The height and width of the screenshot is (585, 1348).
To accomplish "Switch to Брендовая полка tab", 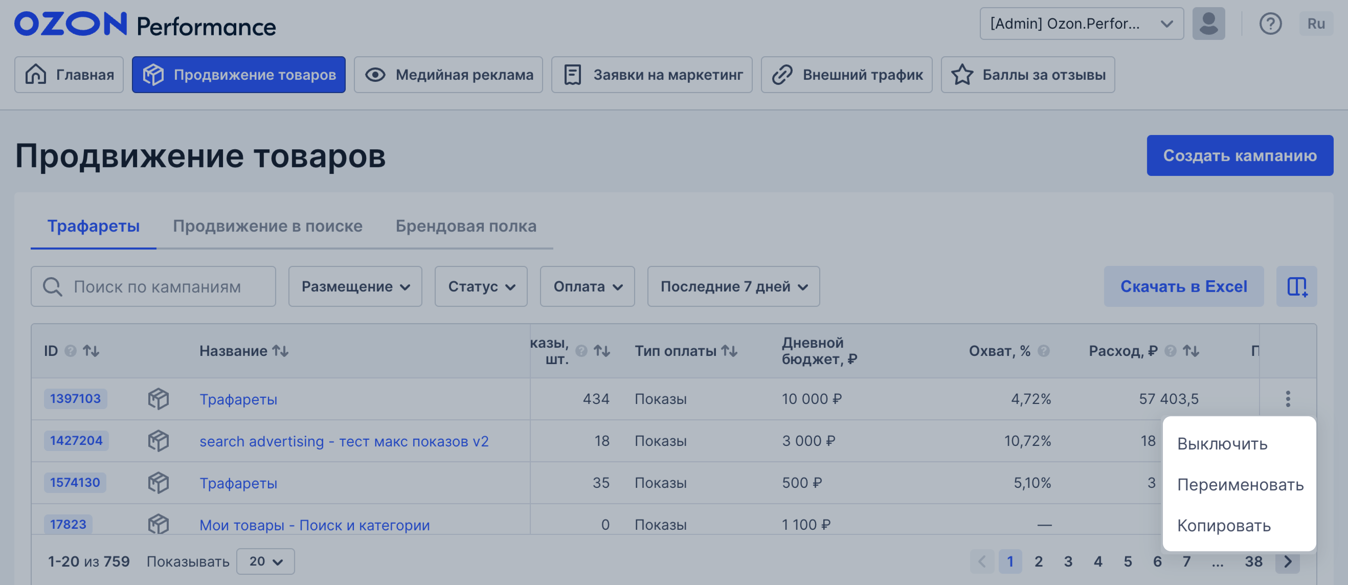I will click(x=466, y=226).
